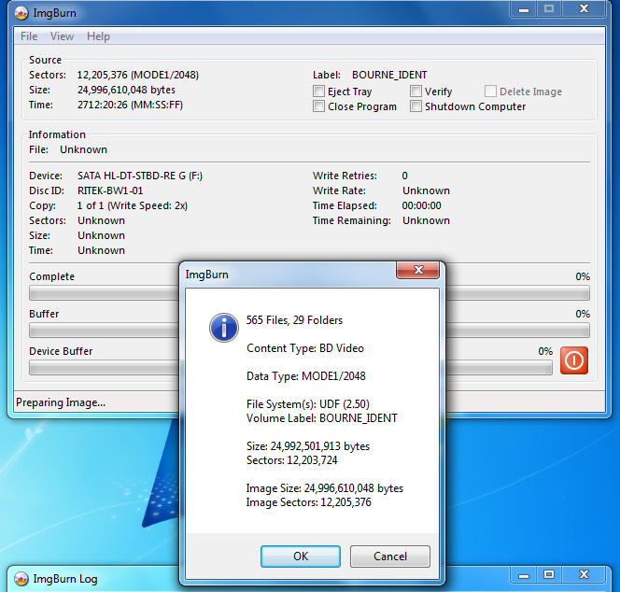Minimize the main ImgBurn window
This screenshot has width=620, height=592.
pos(524,9)
